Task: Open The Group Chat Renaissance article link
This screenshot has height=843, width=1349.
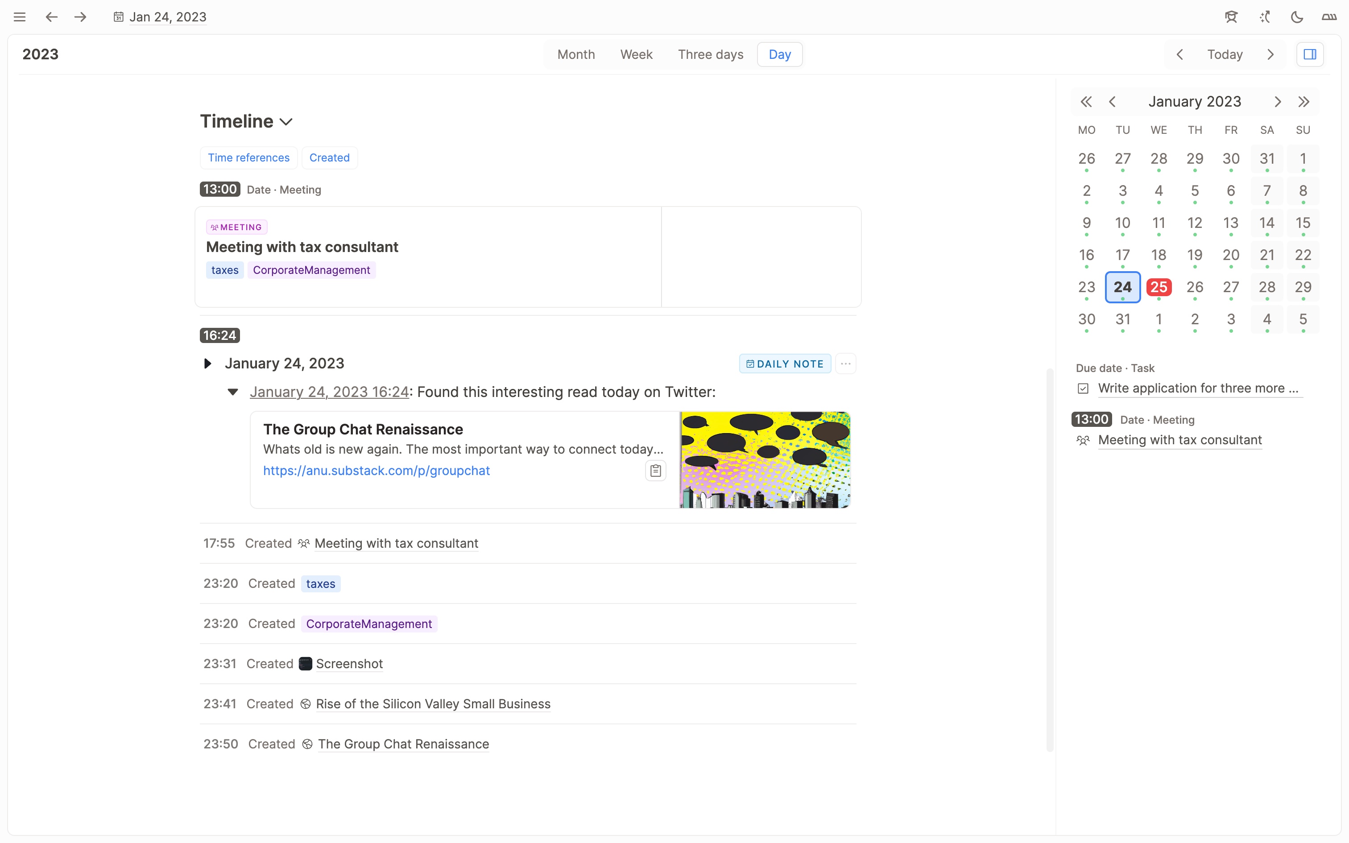Action: pos(377,470)
